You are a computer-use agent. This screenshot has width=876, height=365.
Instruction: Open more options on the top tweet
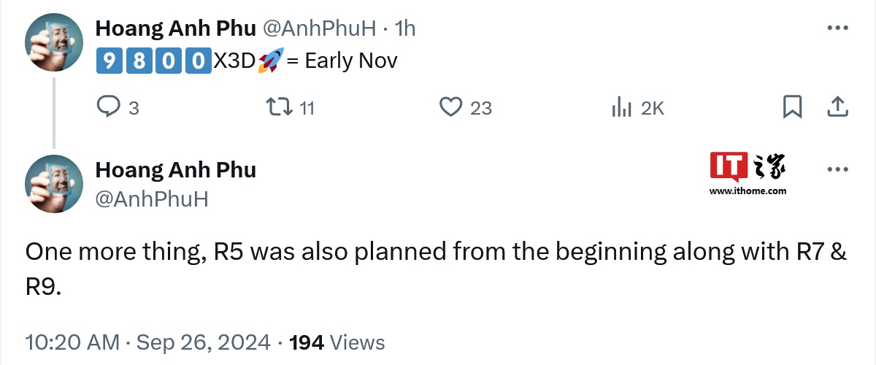(837, 28)
